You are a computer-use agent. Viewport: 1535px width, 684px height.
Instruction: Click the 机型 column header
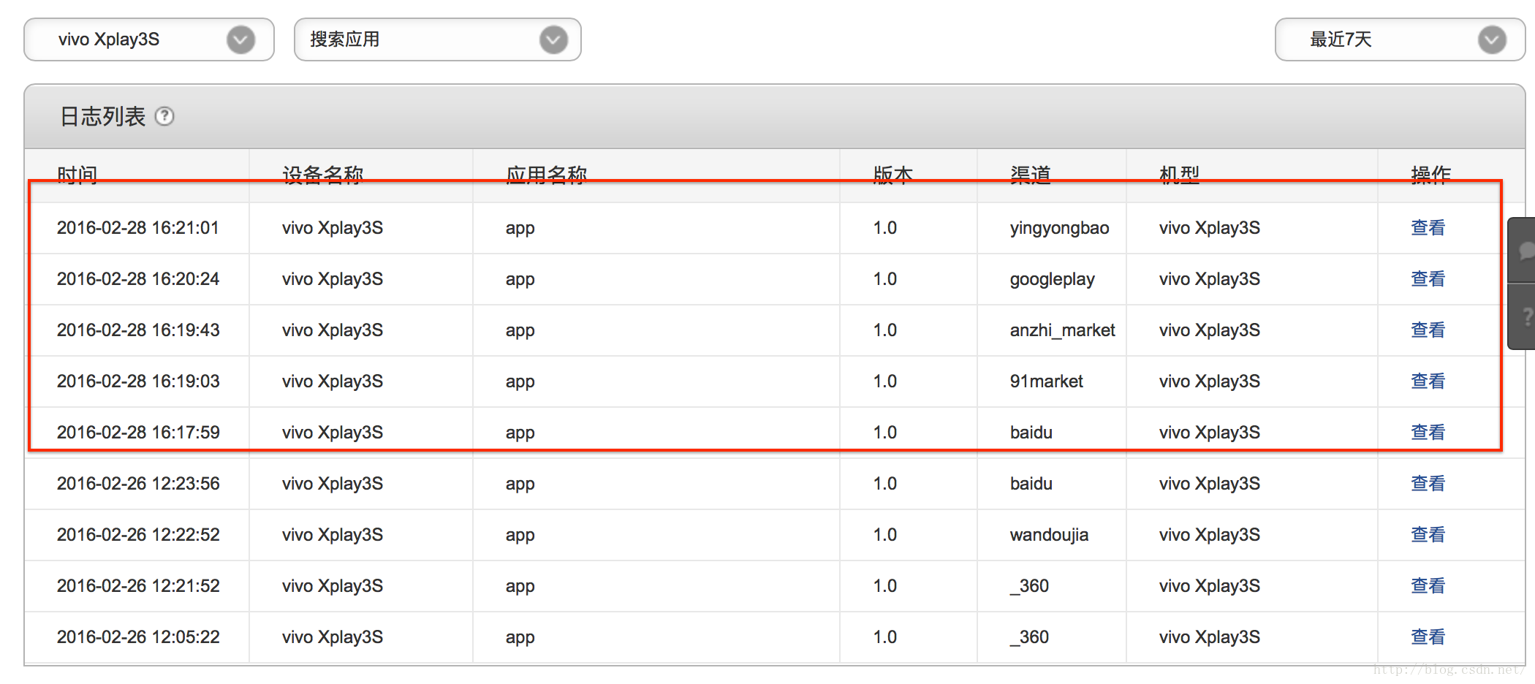click(1179, 175)
